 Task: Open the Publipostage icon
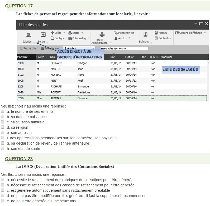click(70, 38)
